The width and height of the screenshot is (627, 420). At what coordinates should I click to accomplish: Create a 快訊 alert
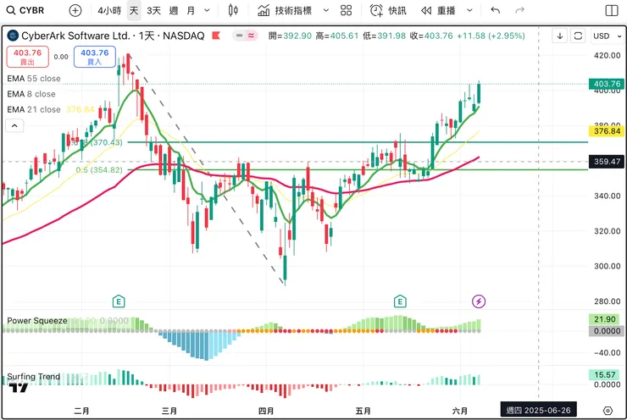tap(388, 10)
